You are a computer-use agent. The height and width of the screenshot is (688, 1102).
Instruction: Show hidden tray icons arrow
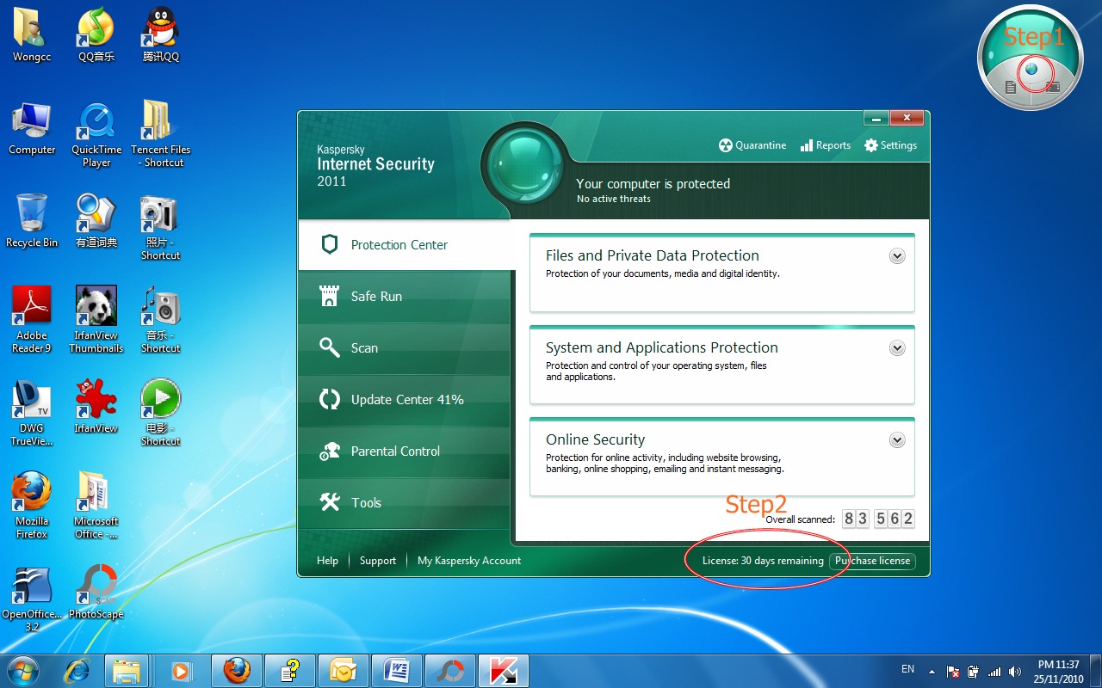point(932,671)
